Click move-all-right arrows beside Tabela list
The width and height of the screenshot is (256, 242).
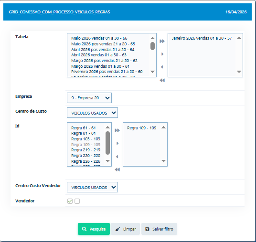tap(162, 41)
